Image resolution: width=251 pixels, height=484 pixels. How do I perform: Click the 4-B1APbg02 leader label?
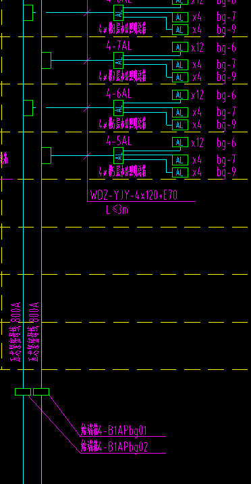tap(115, 447)
